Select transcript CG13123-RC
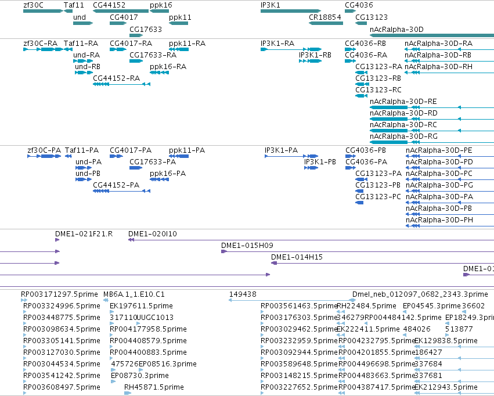Screen dimensions: 494x396 pos(362,96)
